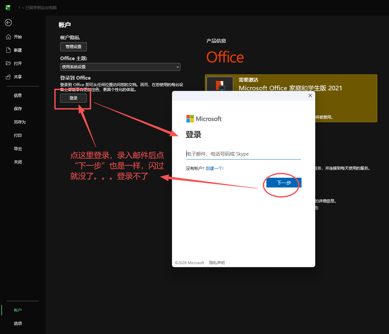Screen dimensions: 389x334
Task: Click the 已保存到这台电脑 title text
Action: (41, 8)
